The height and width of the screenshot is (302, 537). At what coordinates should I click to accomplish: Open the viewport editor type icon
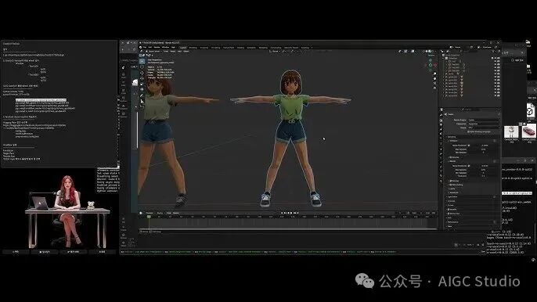[142, 51]
